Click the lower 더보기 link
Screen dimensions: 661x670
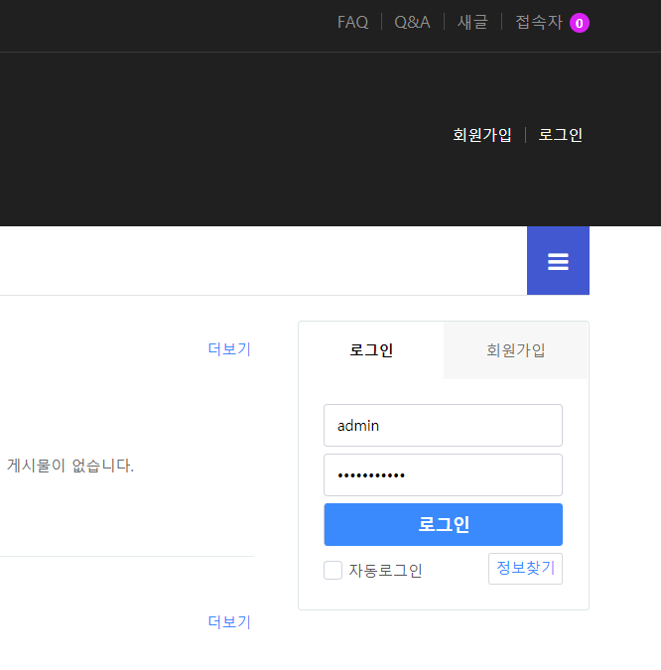point(229,622)
